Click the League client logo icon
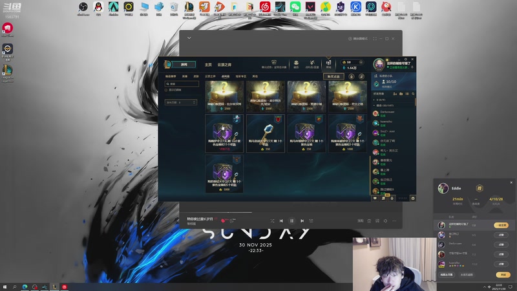 click(168, 64)
